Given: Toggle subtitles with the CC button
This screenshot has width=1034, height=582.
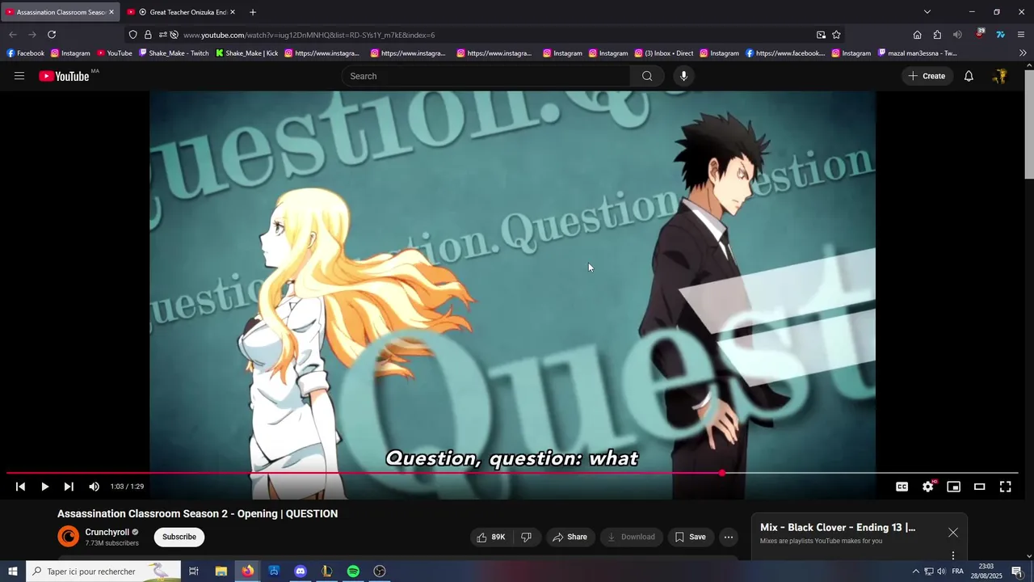Looking at the screenshot, I should pyautogui.click(x=902, y=487).
